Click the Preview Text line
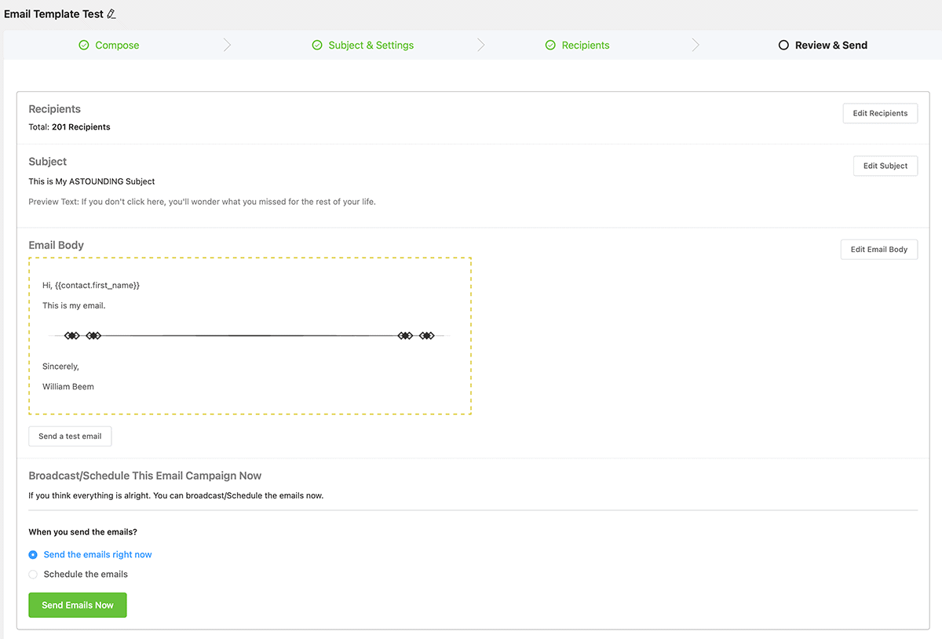The width and height of the screenshot is (942, 639). pos(203,202)
